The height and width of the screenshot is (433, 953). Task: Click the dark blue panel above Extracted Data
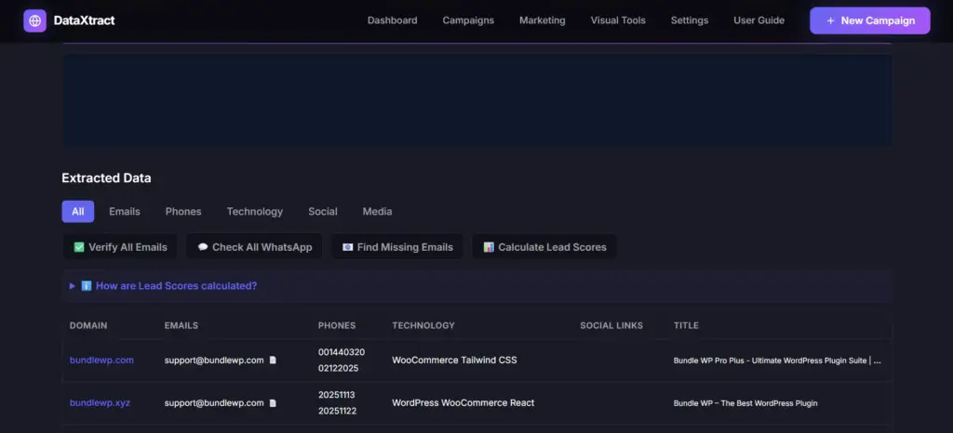(x=476, y=100)
